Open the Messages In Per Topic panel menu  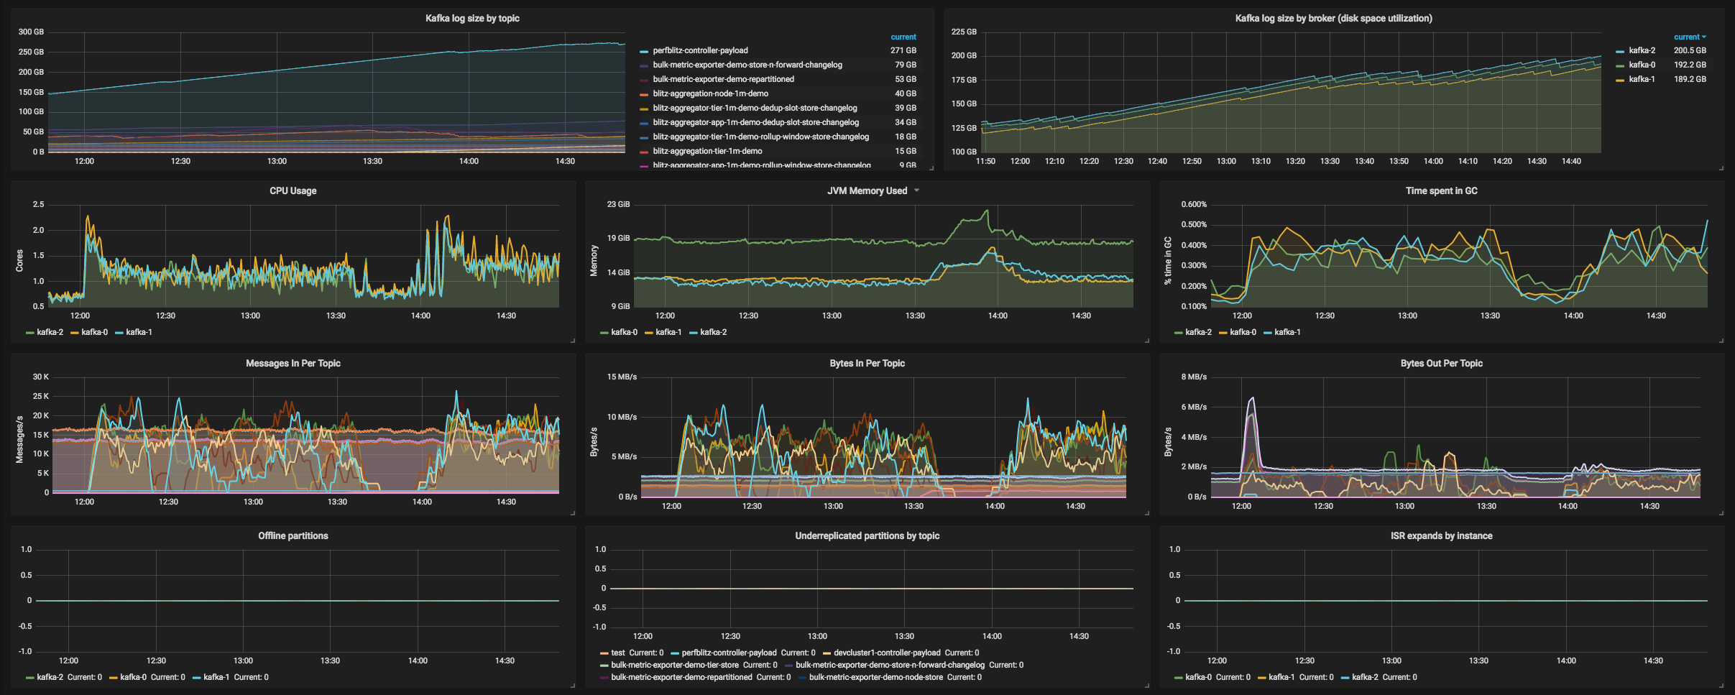[293, 363]
